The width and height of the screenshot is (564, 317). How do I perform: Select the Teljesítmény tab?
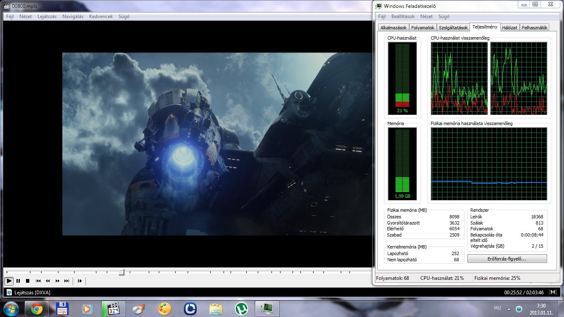tap(485, 27)
